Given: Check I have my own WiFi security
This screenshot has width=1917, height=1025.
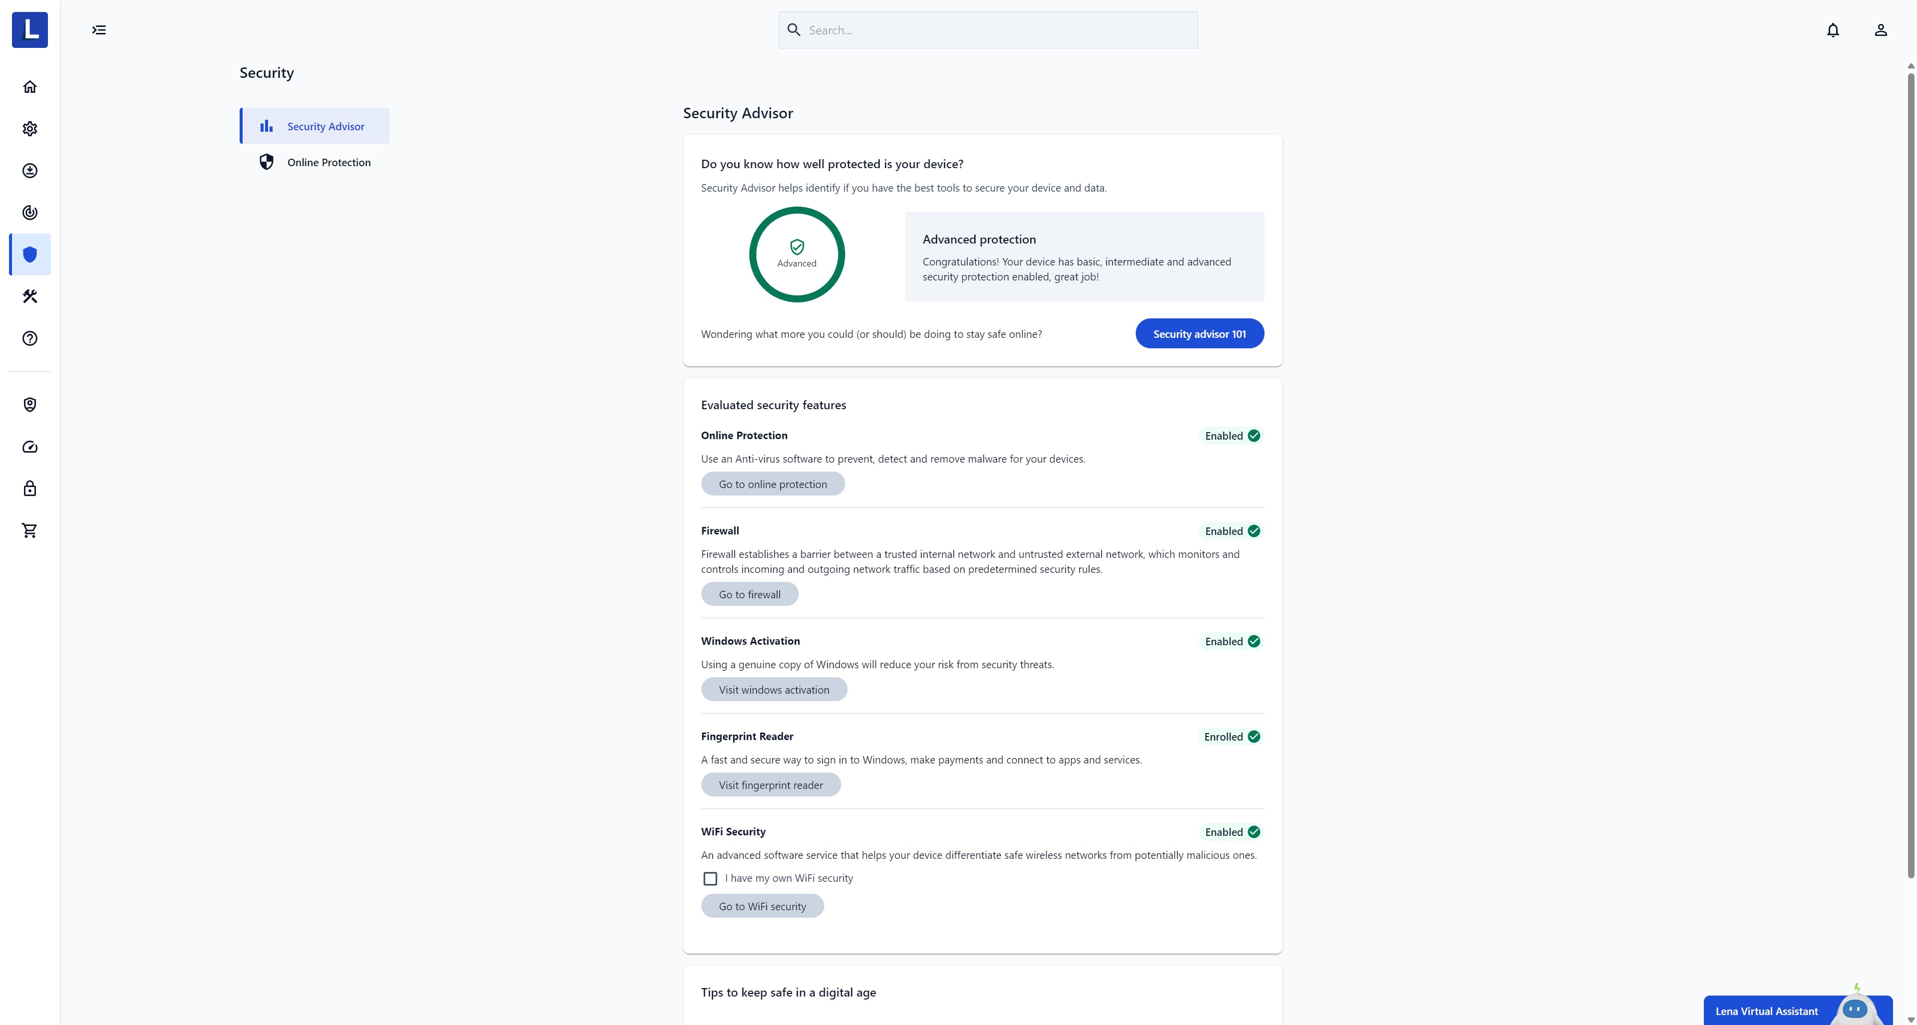Looking at the screenshot, I should click(x=710, y=878).
